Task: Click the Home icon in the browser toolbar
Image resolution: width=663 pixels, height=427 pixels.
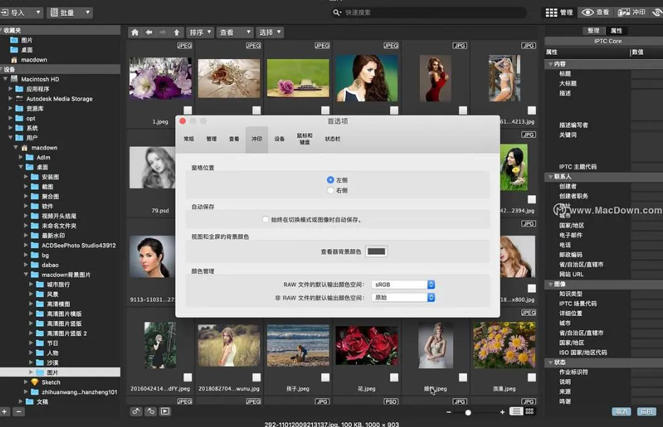Action: [135, 31]
